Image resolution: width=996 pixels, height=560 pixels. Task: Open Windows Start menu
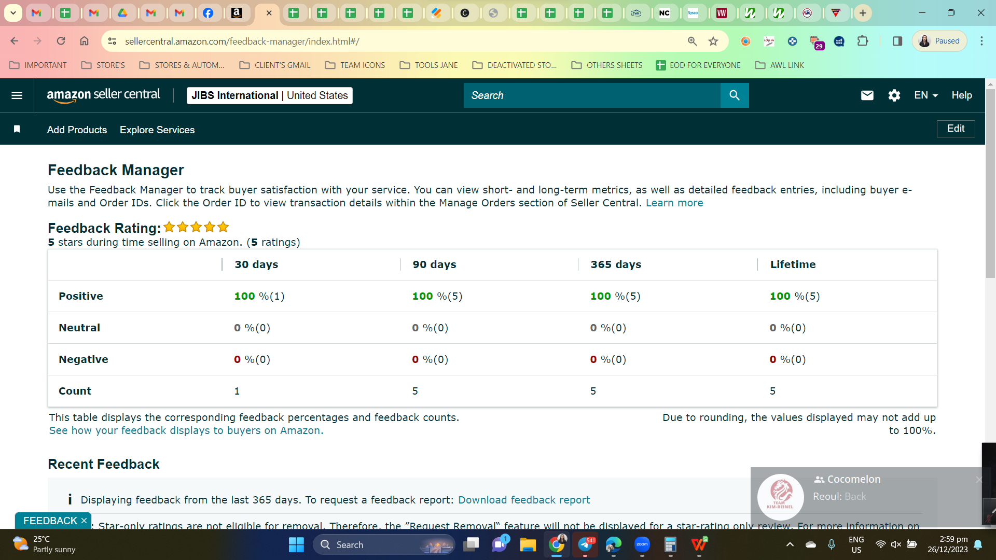click(x=296, y=544)
